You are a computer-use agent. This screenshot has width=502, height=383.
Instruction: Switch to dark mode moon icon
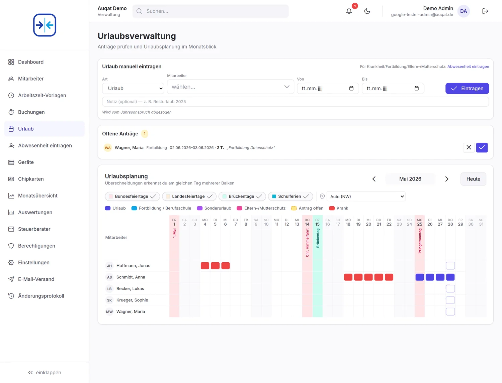point(367,11)
